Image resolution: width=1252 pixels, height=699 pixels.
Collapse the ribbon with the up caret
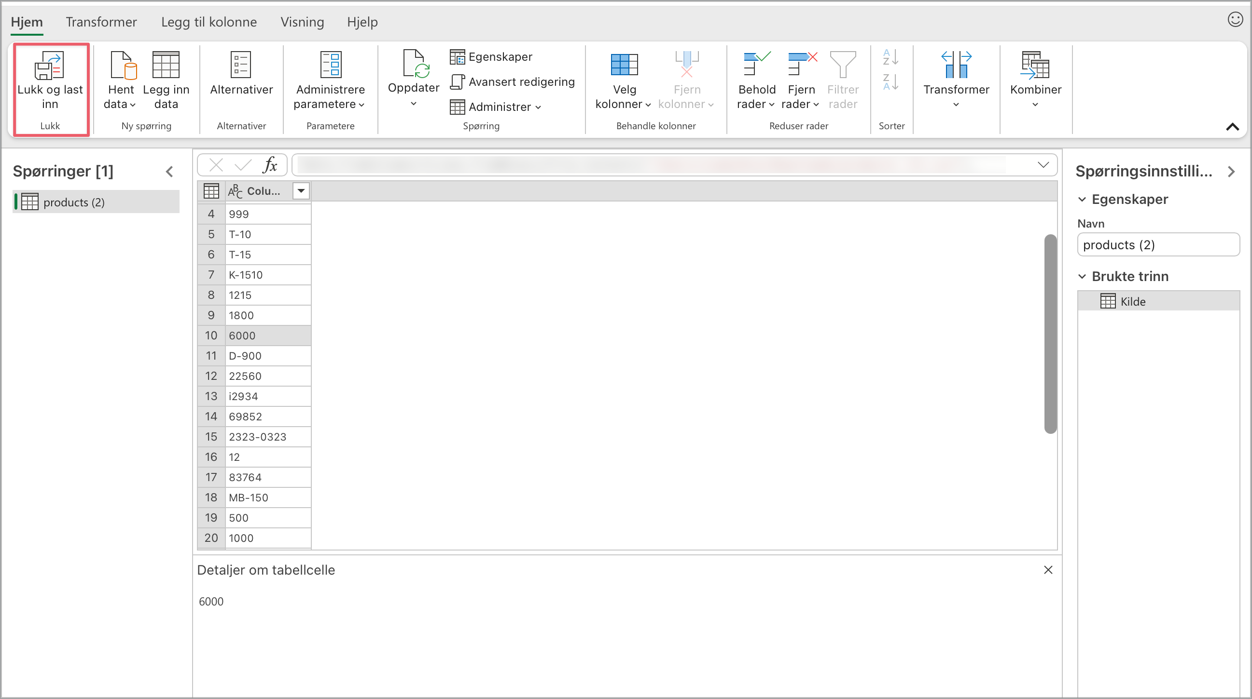(1232, 127)
